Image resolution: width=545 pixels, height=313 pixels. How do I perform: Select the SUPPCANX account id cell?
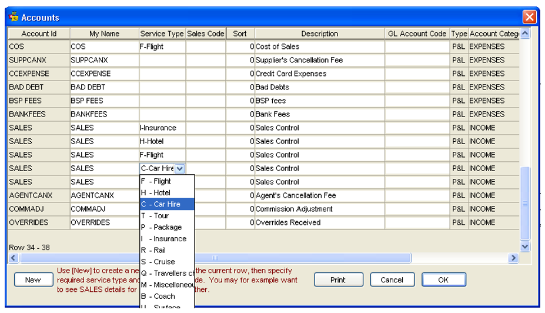[39, 60]
